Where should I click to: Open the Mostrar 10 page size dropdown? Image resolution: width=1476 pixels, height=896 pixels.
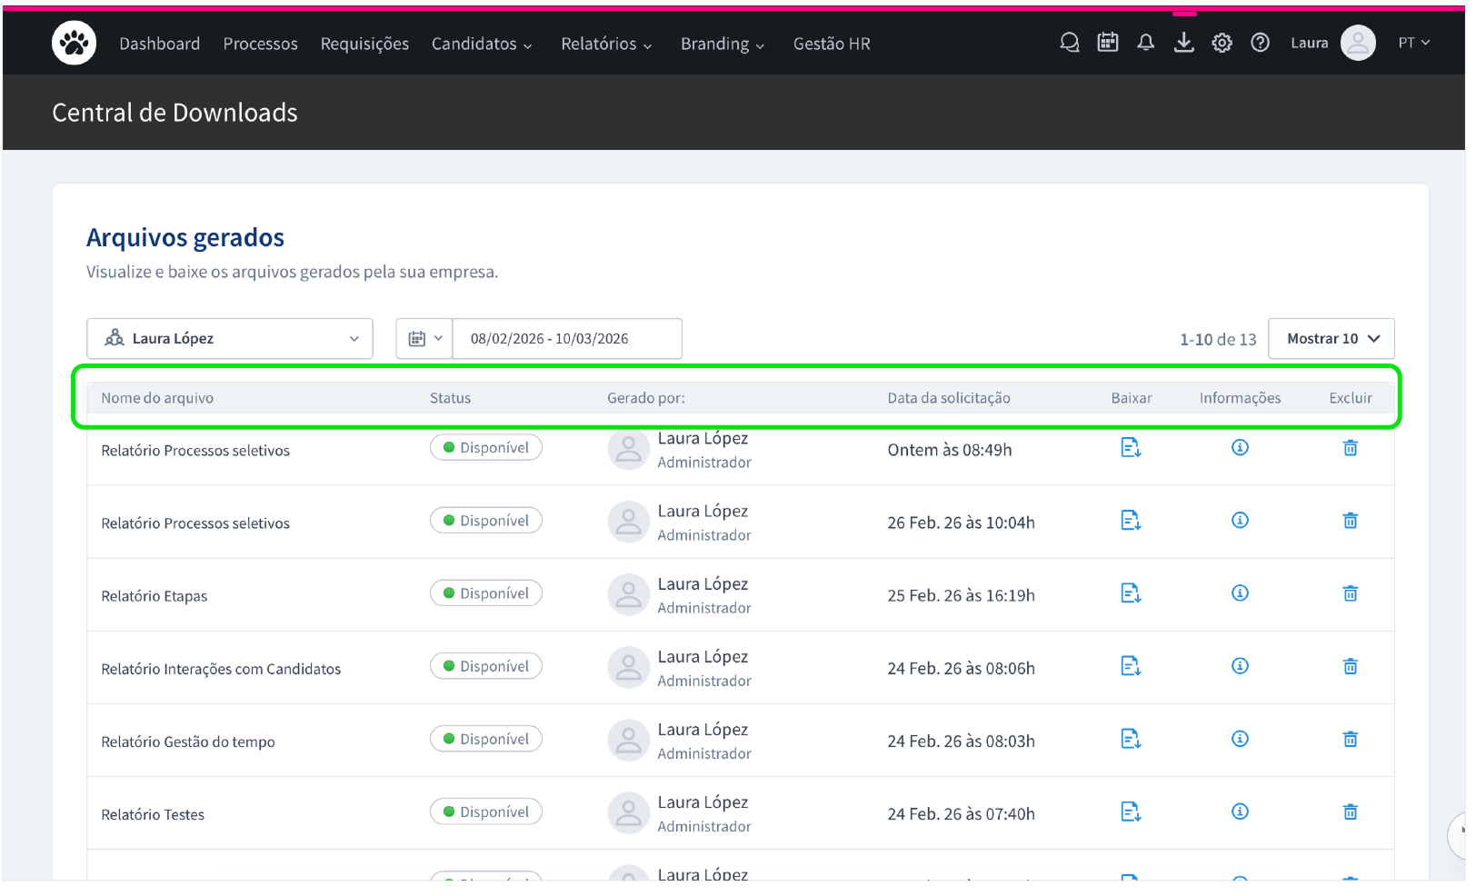click(1331, 338)
